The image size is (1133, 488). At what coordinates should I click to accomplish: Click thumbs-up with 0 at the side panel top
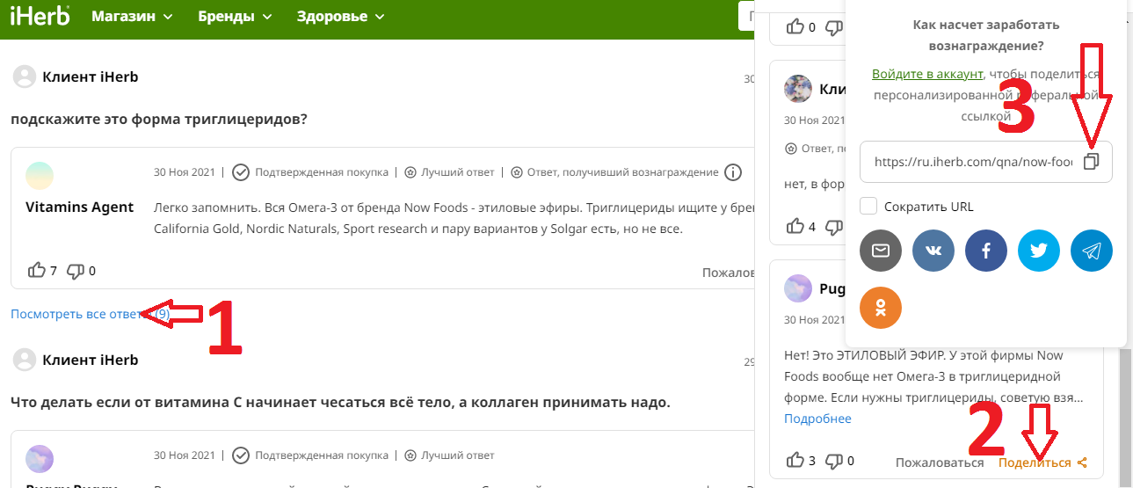[x=795, y=26]
